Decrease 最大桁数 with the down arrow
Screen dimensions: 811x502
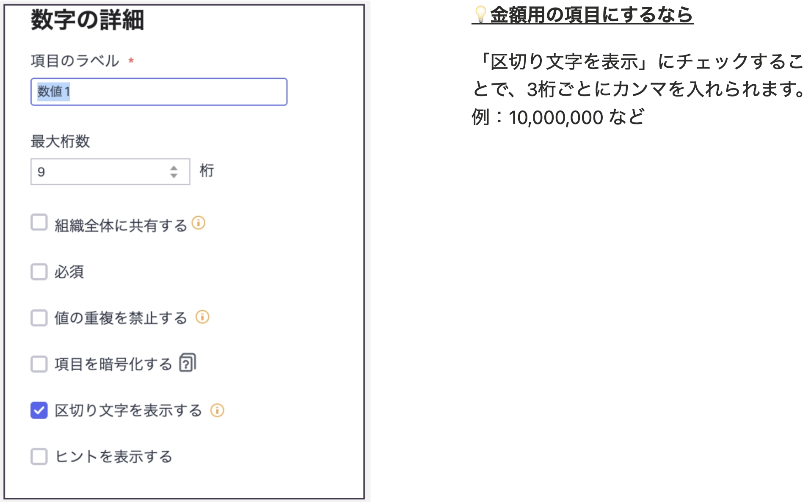174,176
